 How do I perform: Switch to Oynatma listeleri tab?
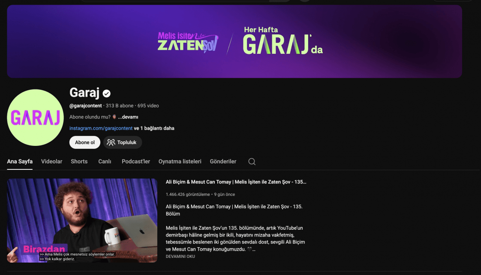[x=180, y=162]
